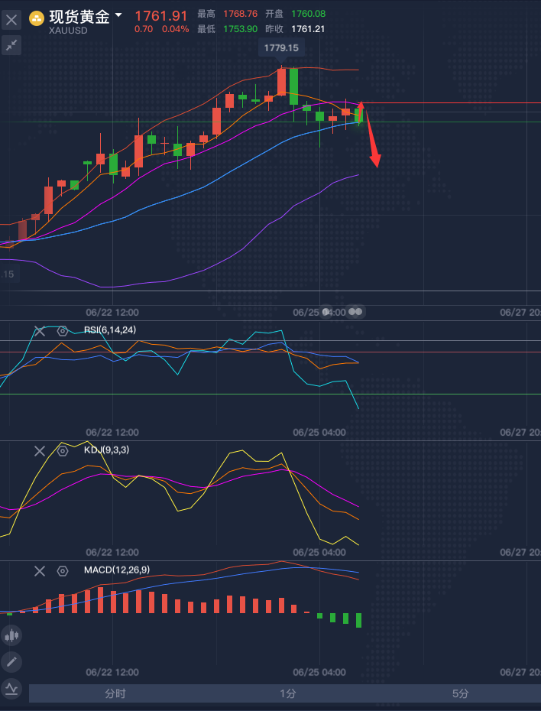Open KDJ(9,3,3) indicator settings
Image resolution: width=541 pixels, height=711 pixels.
63,451
